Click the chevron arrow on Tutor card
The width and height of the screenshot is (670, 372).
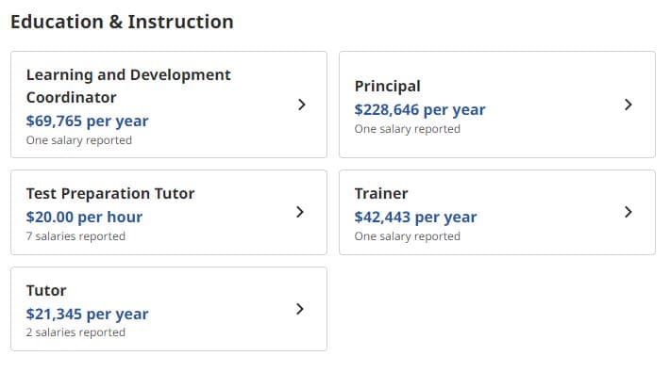[300, 309]
